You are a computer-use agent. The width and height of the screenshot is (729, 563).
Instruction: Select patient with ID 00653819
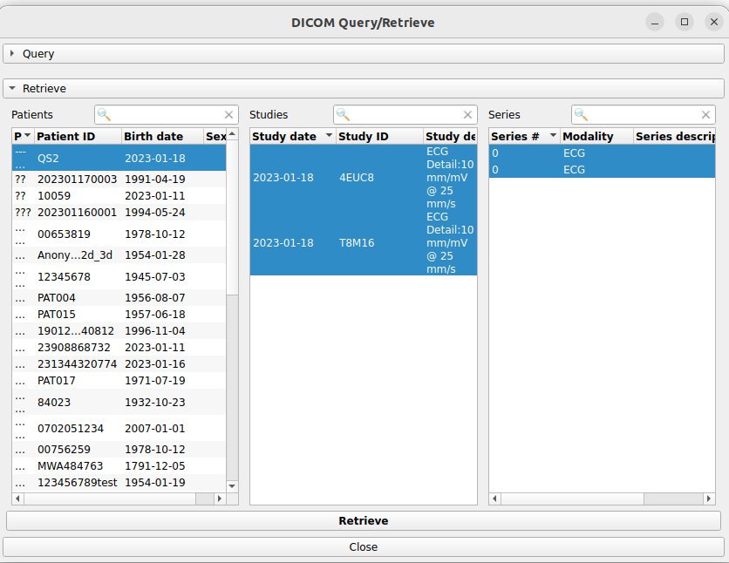click(x=64, y=234)
